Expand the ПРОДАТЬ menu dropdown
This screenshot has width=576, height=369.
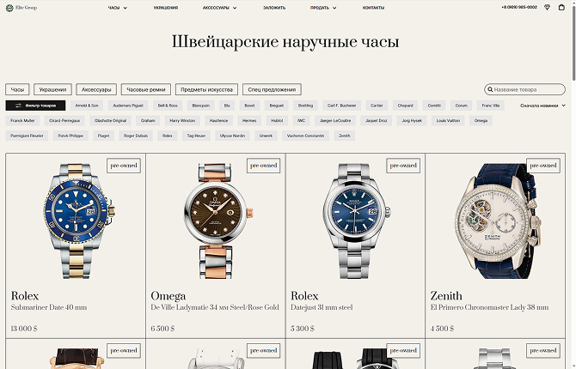323,8
